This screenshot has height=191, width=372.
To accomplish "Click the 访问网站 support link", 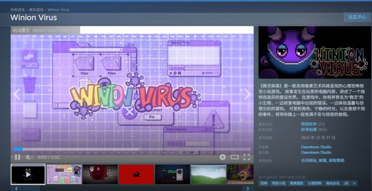I will click(309, 161).
